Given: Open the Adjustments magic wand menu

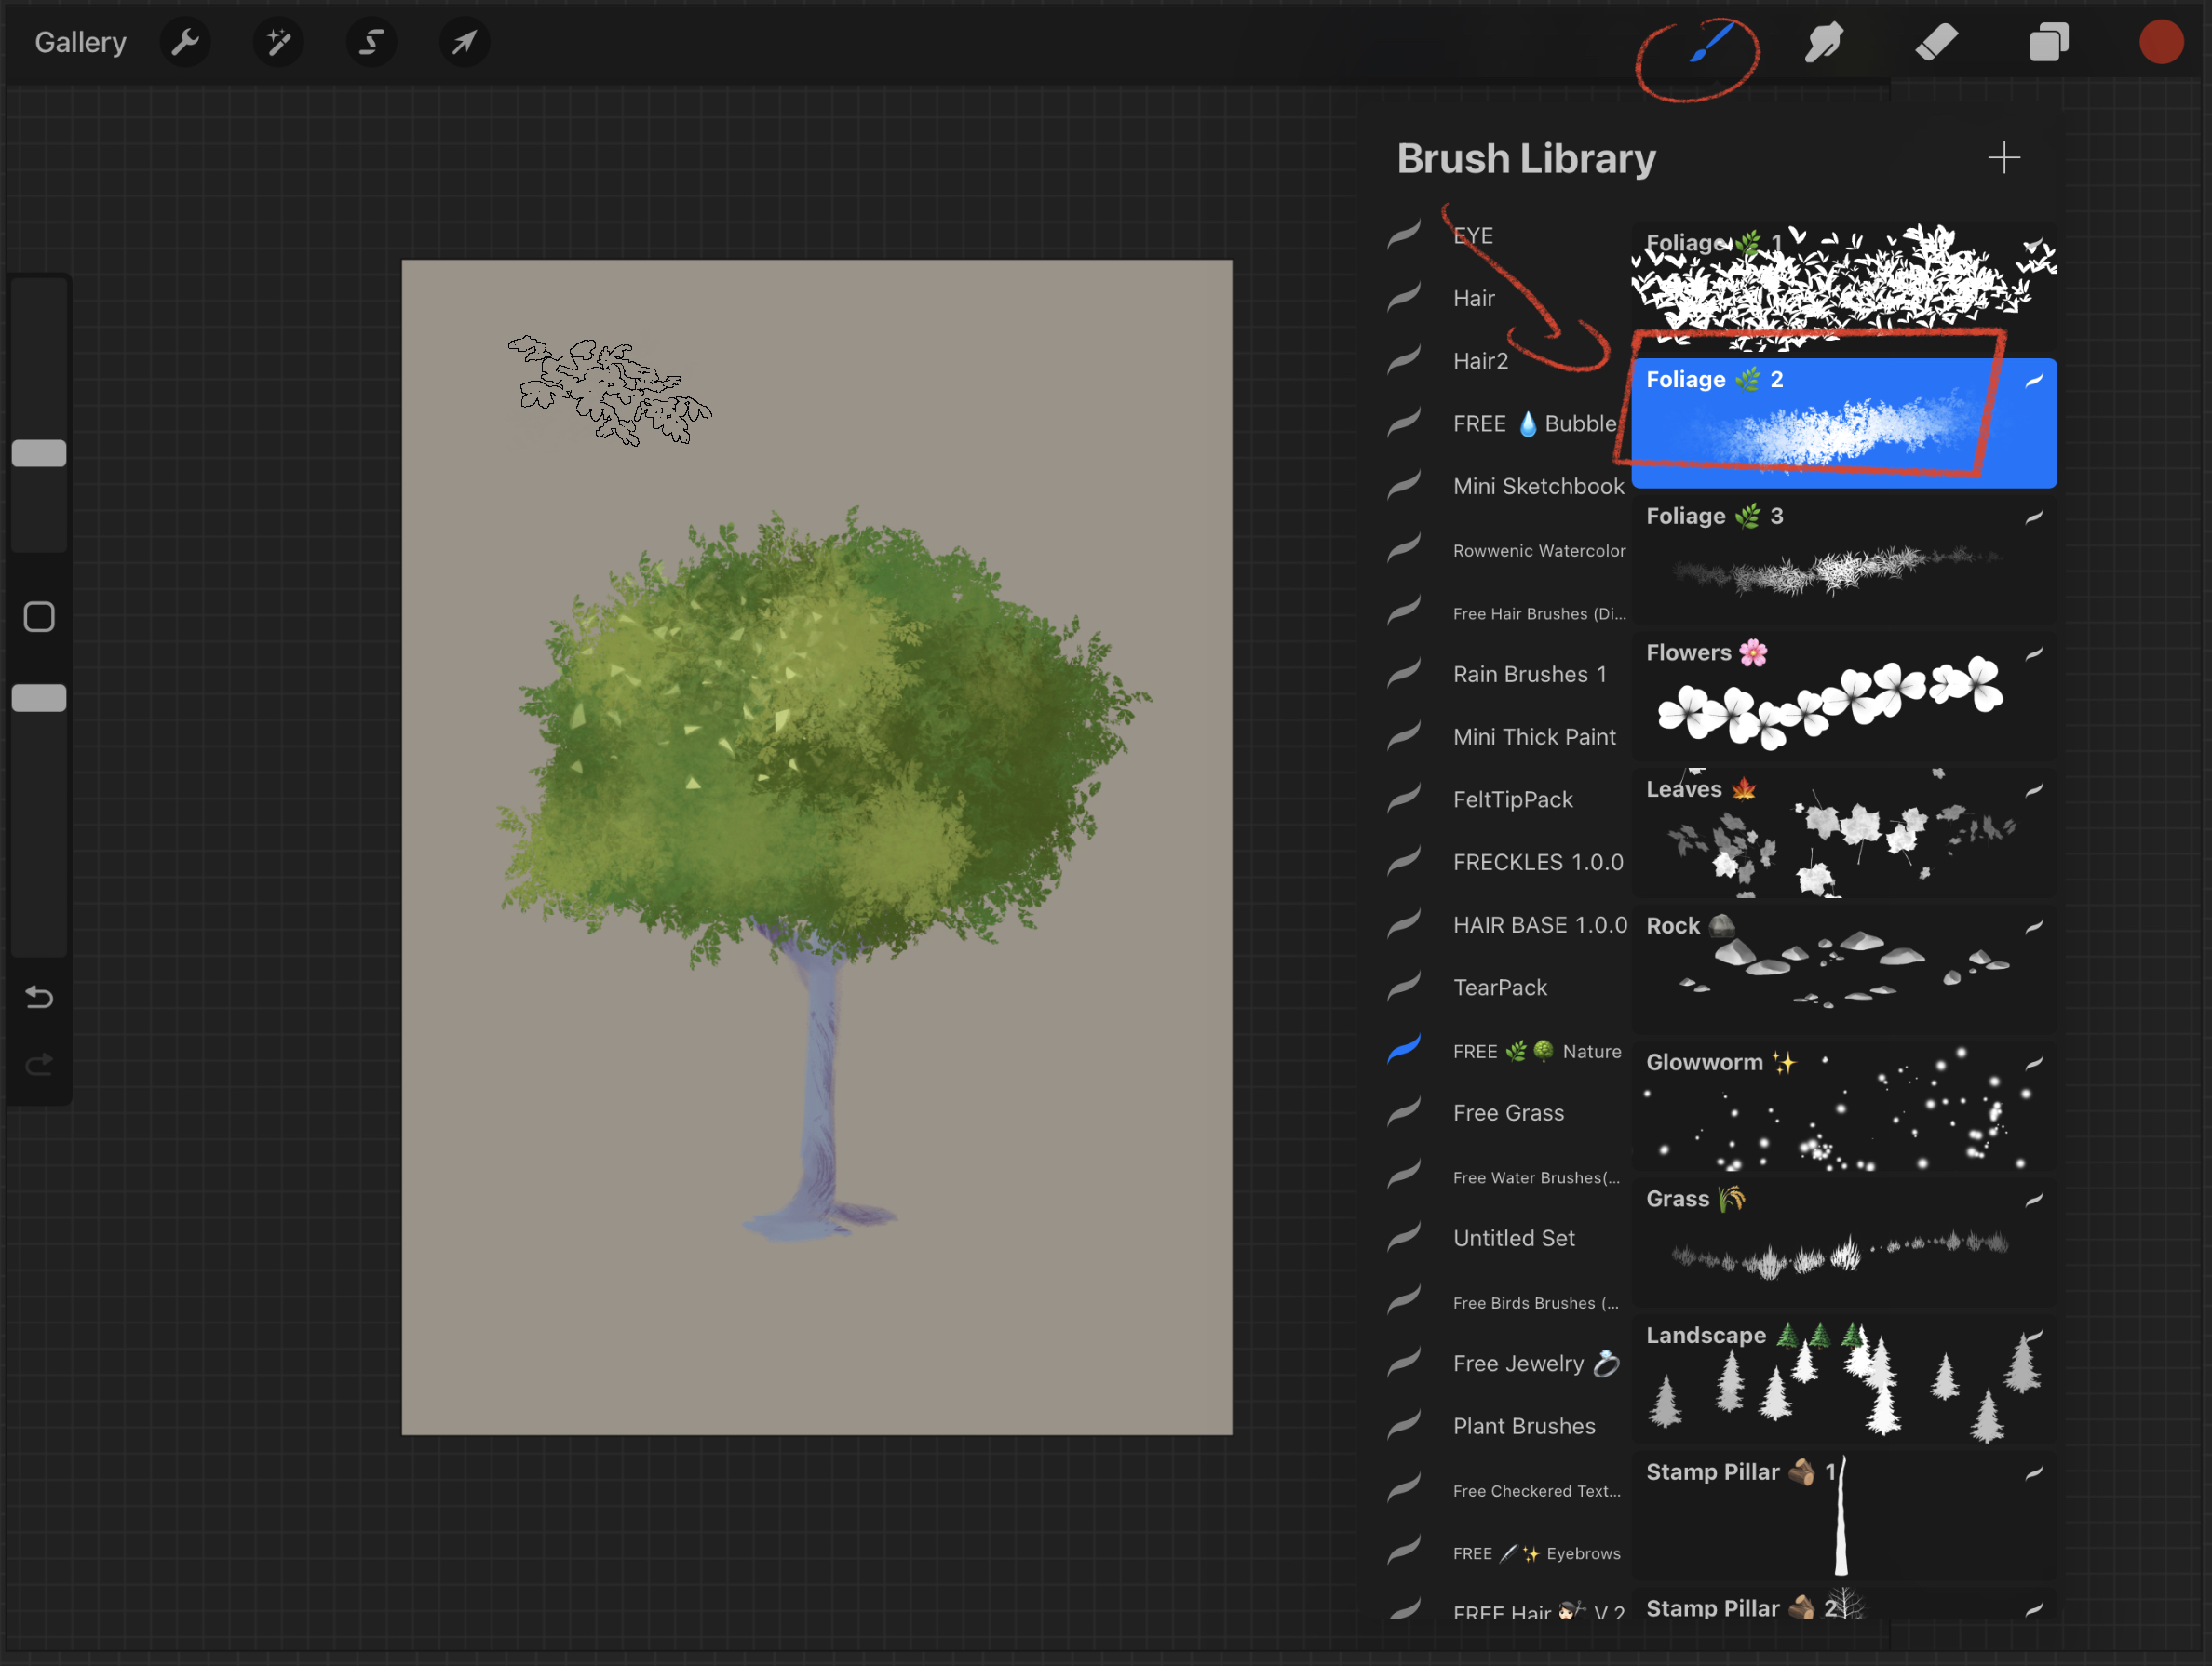Looking at the screenshot, I should click(278, 43).
